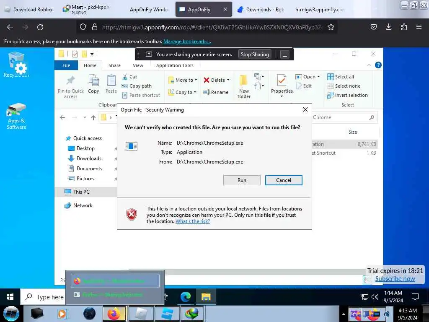
Task: Click Cancel in the Security Warning dialog
Action: [x=284, y=180]
